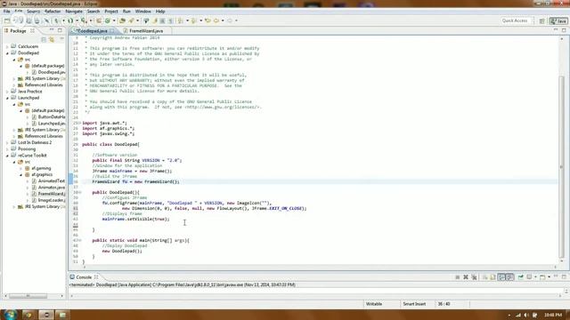The image size is (570, 320).
Task: Click the Forward navigation arrow icon
Action: 230,20
